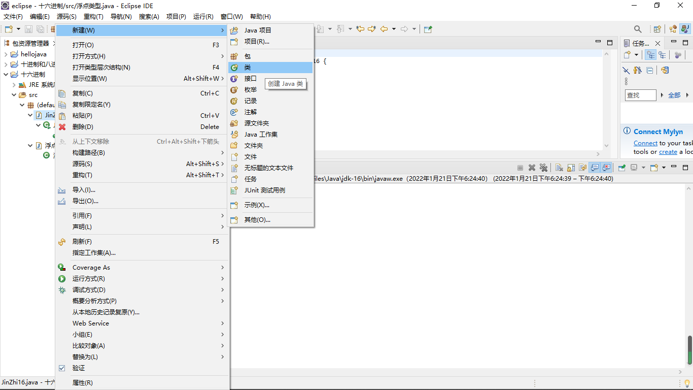
Task: Toggle the categorized presentation in the task list
Action: coord(651,55)
